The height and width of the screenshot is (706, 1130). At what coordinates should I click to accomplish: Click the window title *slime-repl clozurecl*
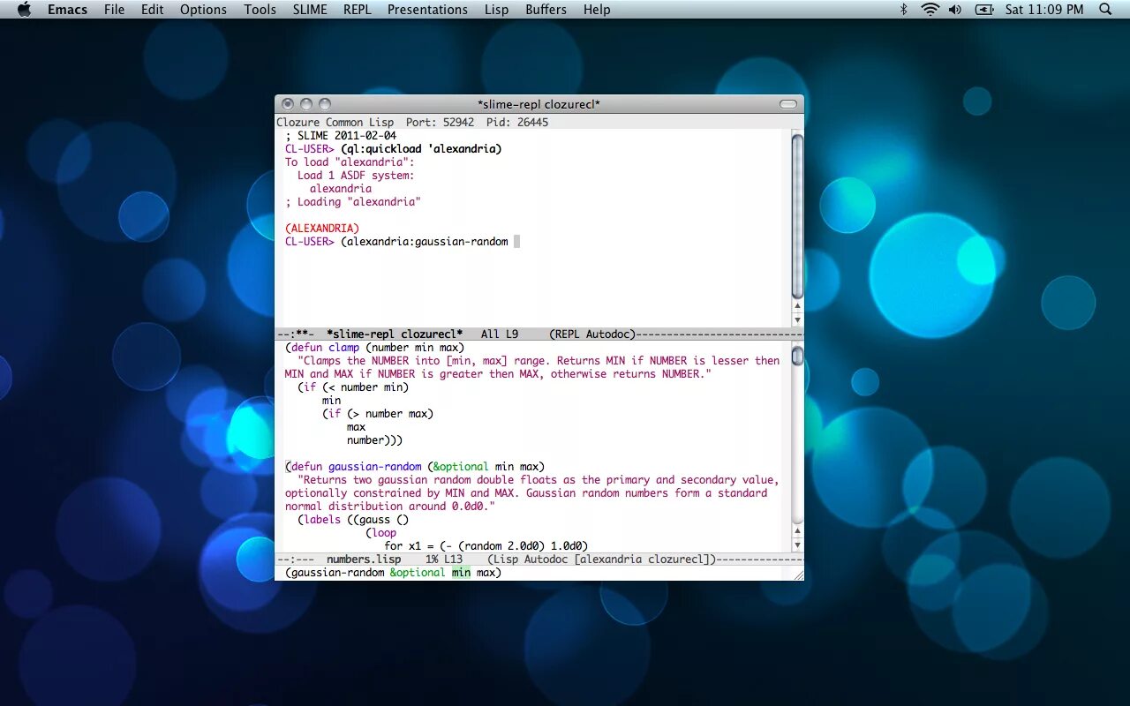coord(539,104)
